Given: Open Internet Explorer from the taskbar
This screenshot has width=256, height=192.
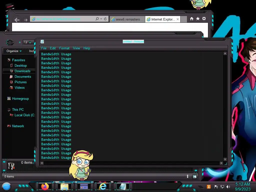Looking at the screenshot, I should pyautogui.click(x=103, y=186).
